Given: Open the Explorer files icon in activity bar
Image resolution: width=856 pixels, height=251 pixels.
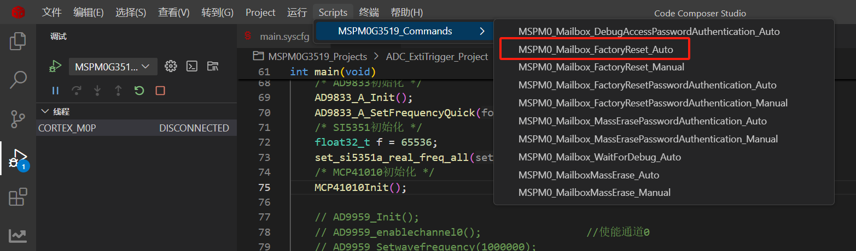Looking at the screenshot, I should tap(18, 41).
